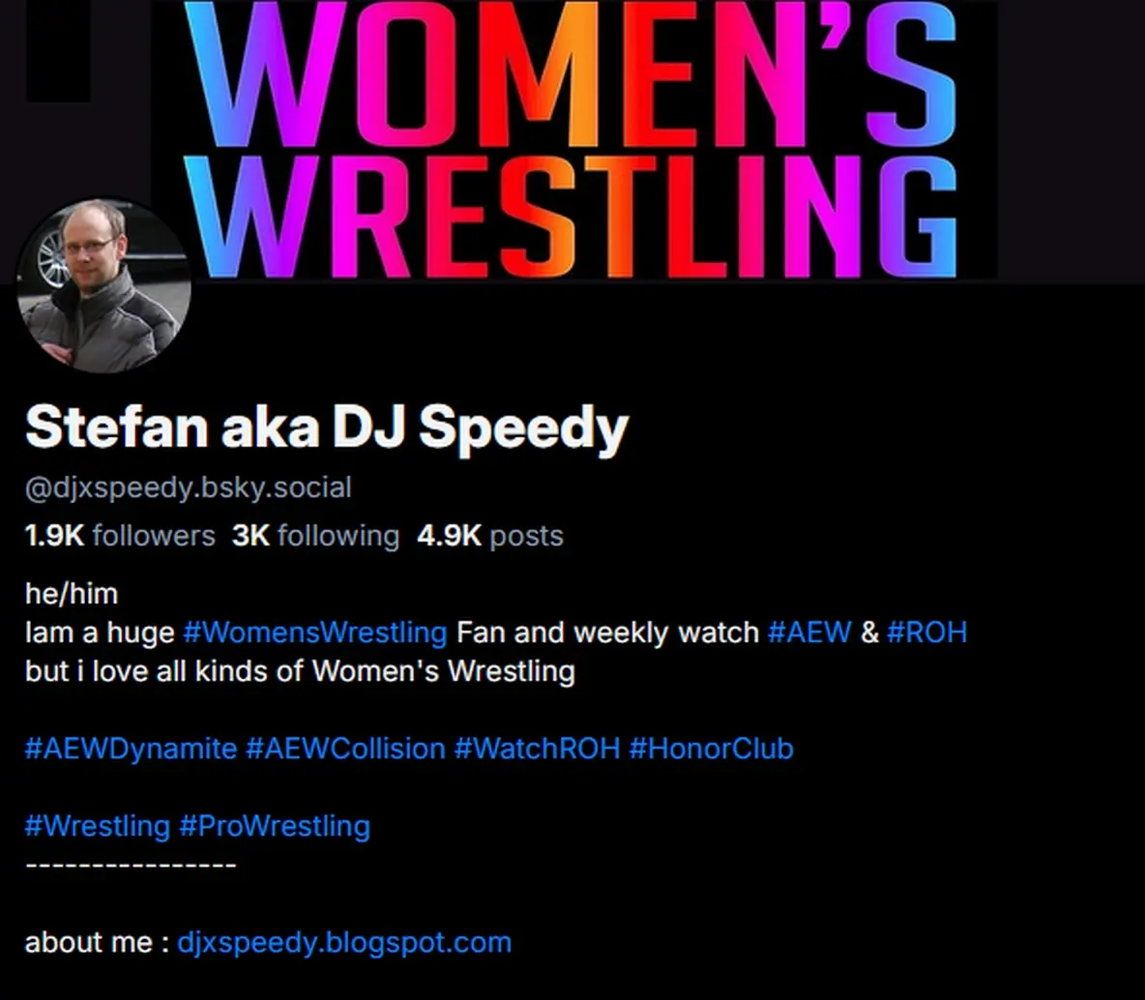Open the #AEWDynamite hashtag
Image resolution: width=1145 pixels, height=1000 pixels.
(131, 749)
